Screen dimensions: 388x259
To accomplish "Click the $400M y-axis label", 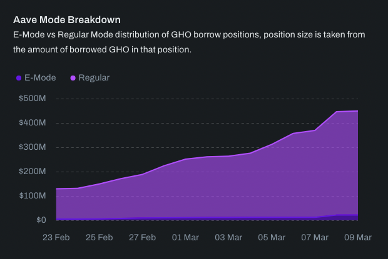I will coord(33,122).
